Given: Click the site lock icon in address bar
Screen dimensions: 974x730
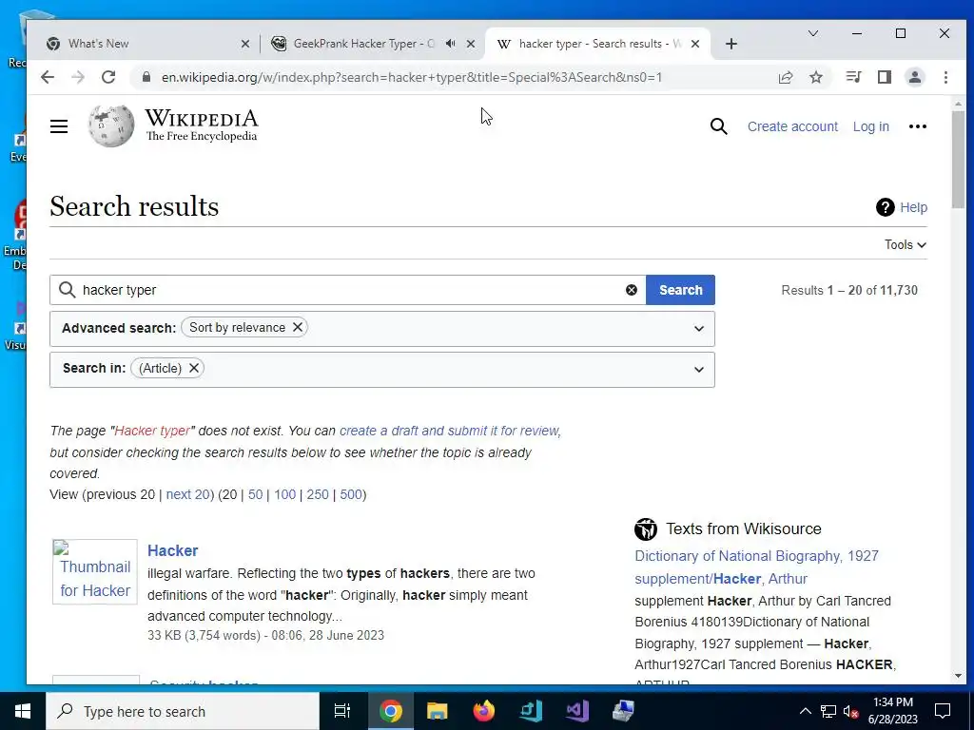Looking at the screenshot, I should pyautogui.click(x=146, y=77).
